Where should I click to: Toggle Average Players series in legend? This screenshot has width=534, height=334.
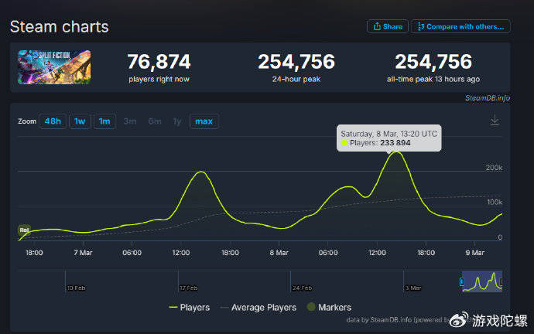[258, 308]
